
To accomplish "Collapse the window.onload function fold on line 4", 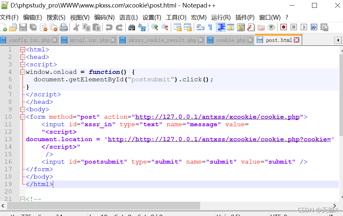I will click(x=22, y=72).
